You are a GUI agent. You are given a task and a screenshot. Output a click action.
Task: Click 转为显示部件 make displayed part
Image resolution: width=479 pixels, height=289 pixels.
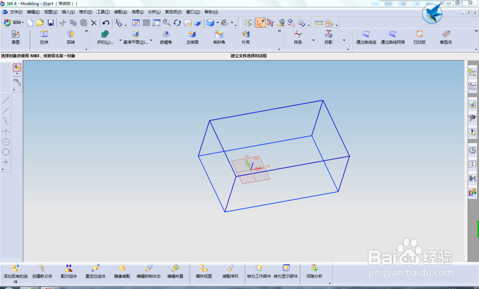pyautogui.click(x=285, y=272)
